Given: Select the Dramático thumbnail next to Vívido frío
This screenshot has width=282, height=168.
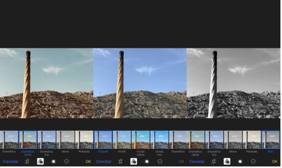Looking at the screenshot, I should click(x=178, y=140).
